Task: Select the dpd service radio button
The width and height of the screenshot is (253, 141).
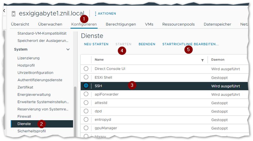Action: click(x=86, y=111)
